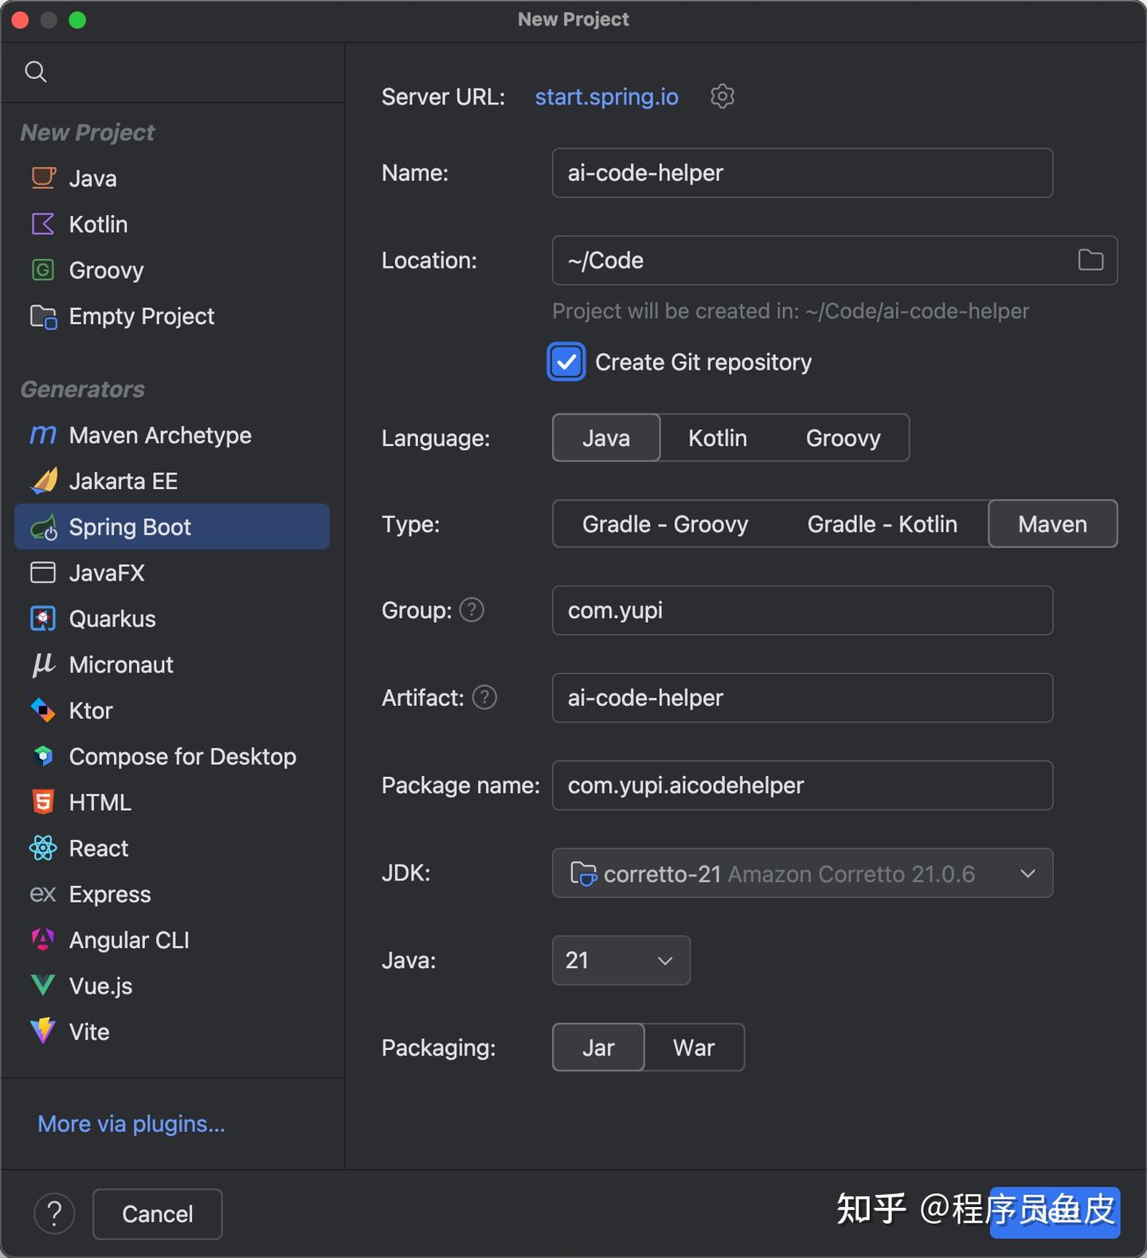Choose Gradle - Kotlin build type

tap(882, 524)
